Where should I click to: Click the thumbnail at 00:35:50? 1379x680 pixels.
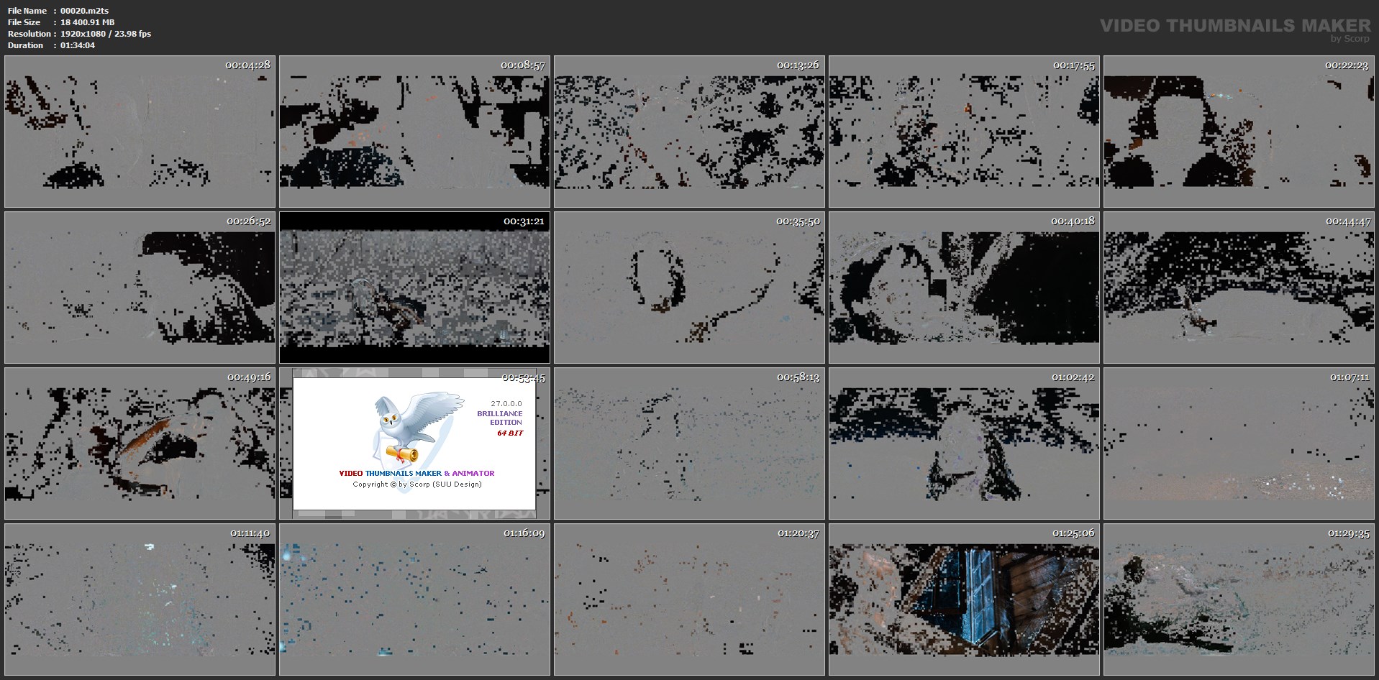(689, 288)
